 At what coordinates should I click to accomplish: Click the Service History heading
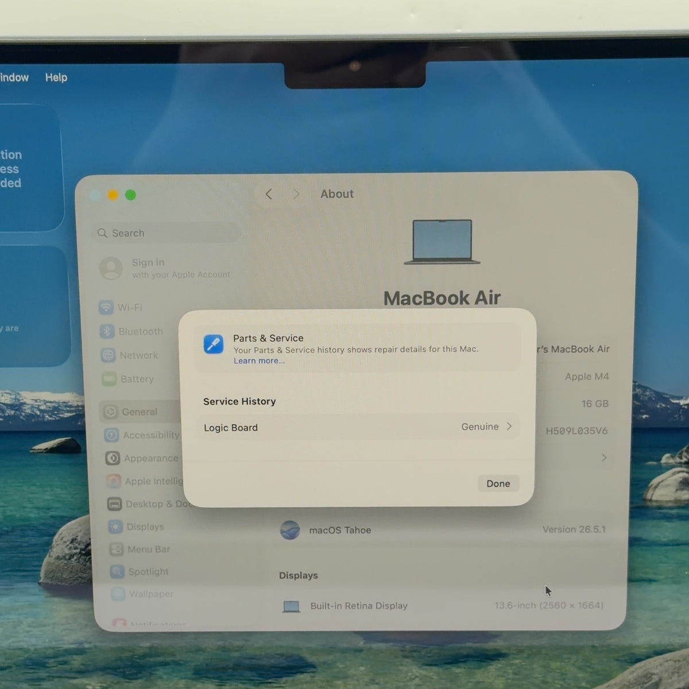pos(239,401)
